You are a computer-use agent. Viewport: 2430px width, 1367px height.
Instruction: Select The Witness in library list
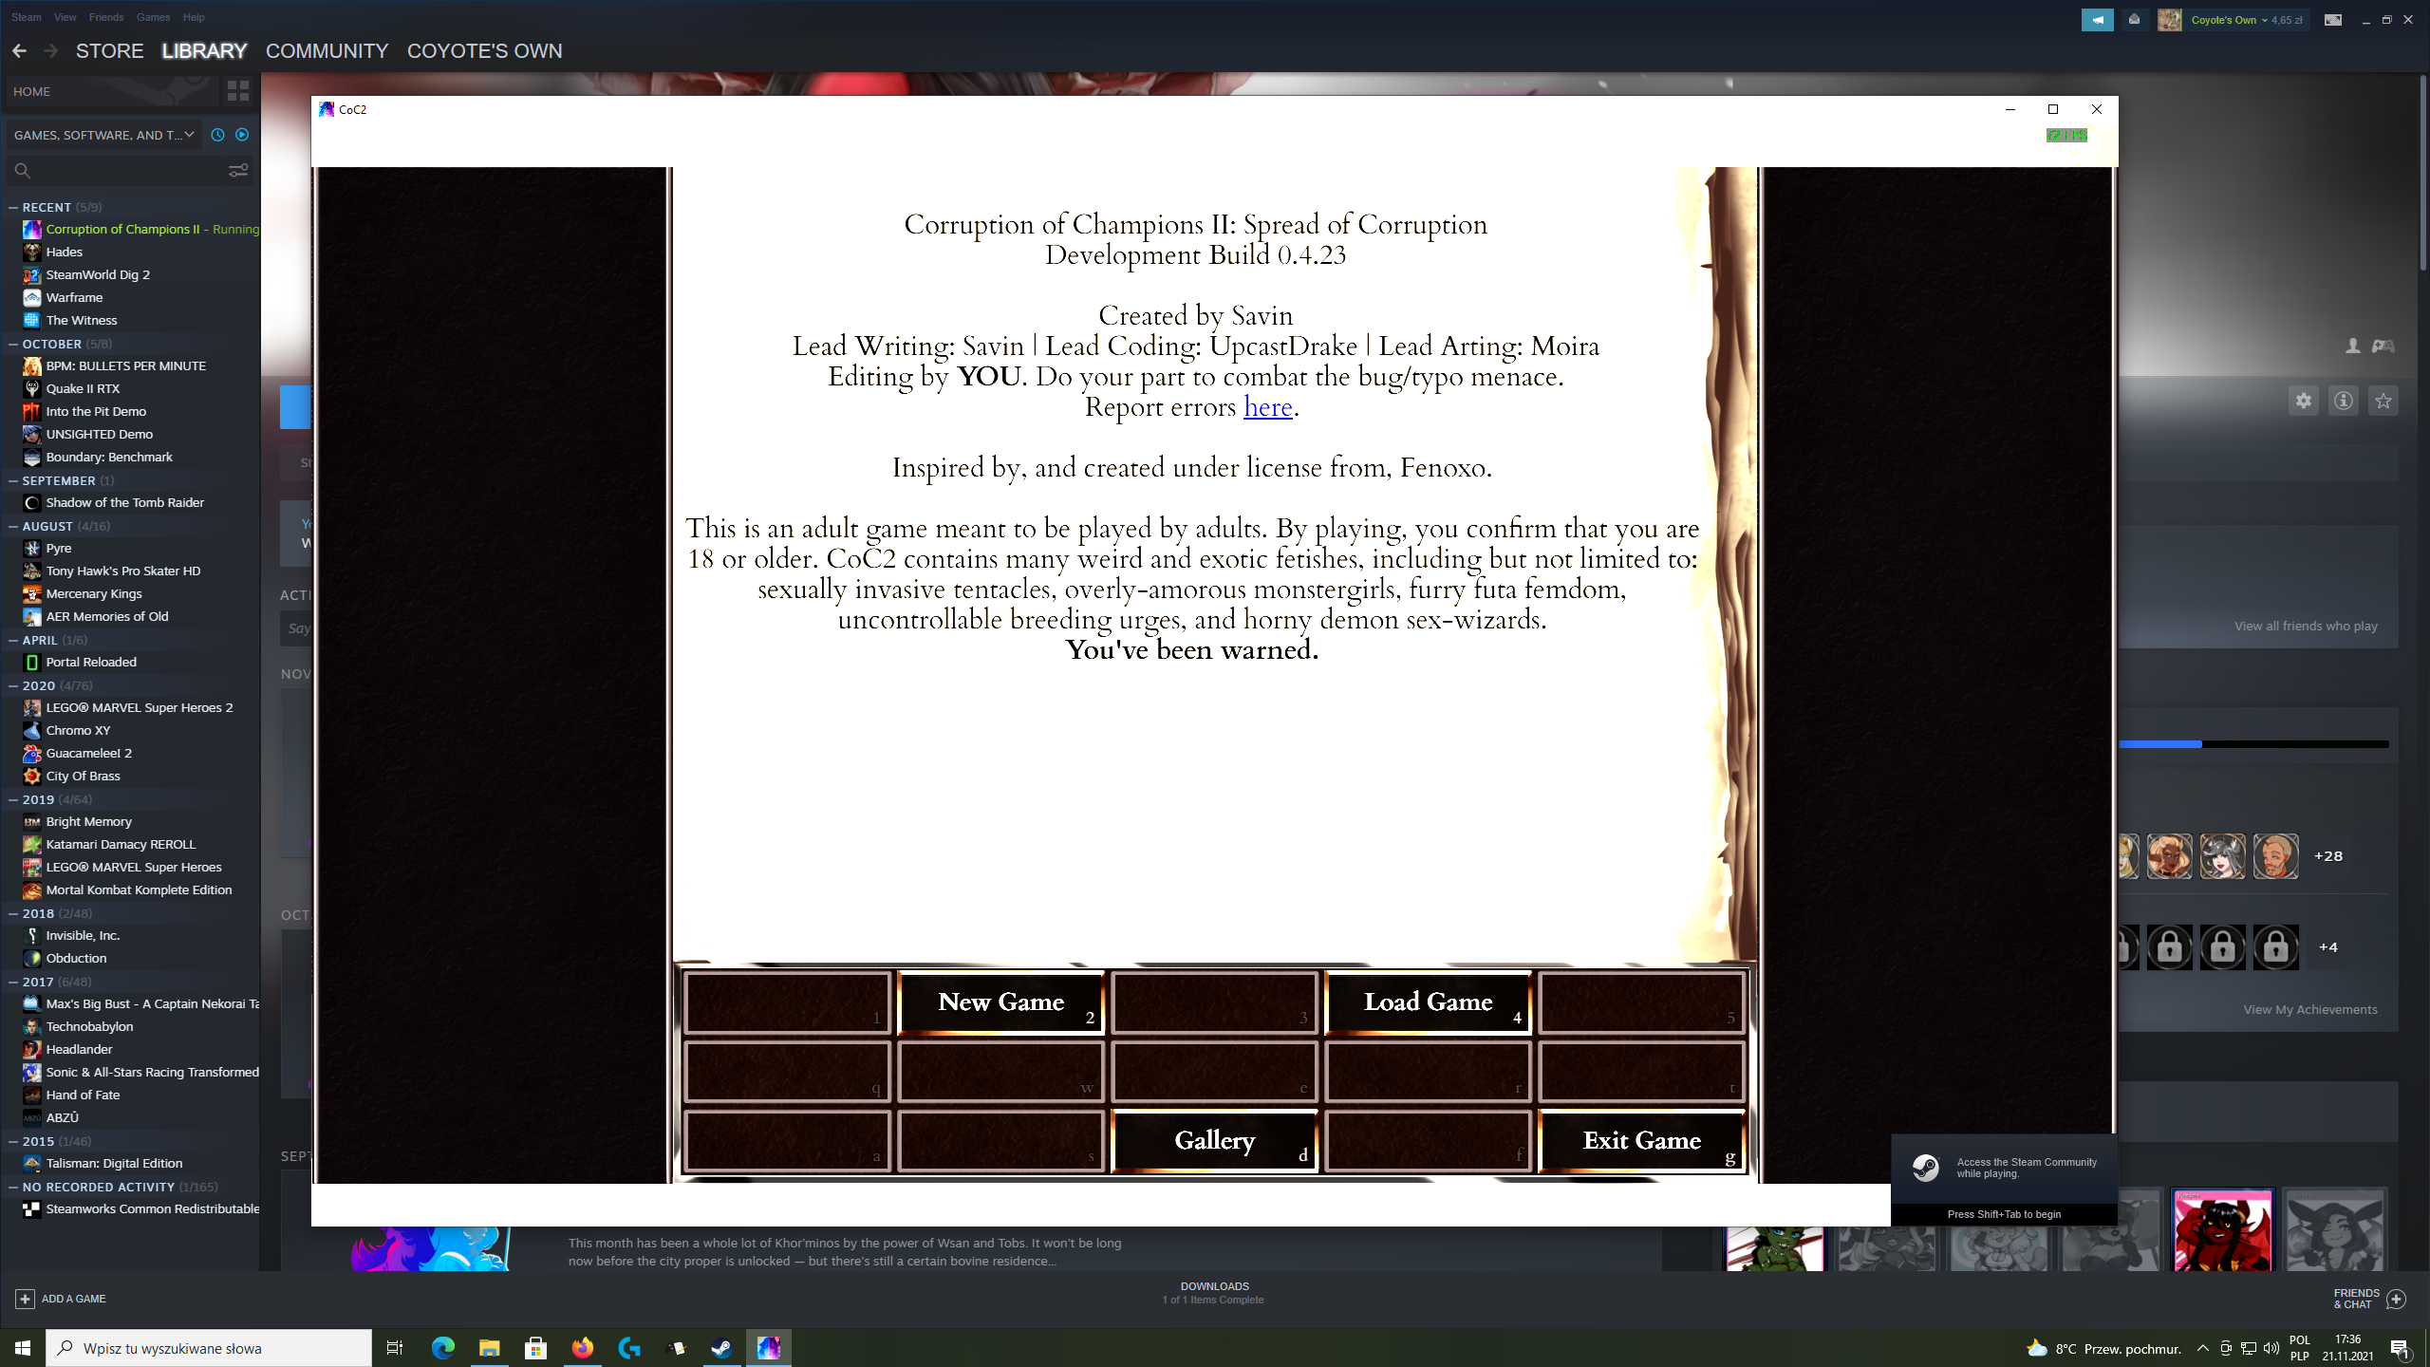coord(82,320)
